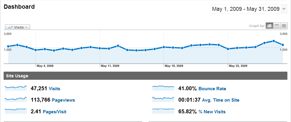Open the Avg. Time on Site link
The width and height of the screenshot is (291, 122).
[x=221, y=100]
